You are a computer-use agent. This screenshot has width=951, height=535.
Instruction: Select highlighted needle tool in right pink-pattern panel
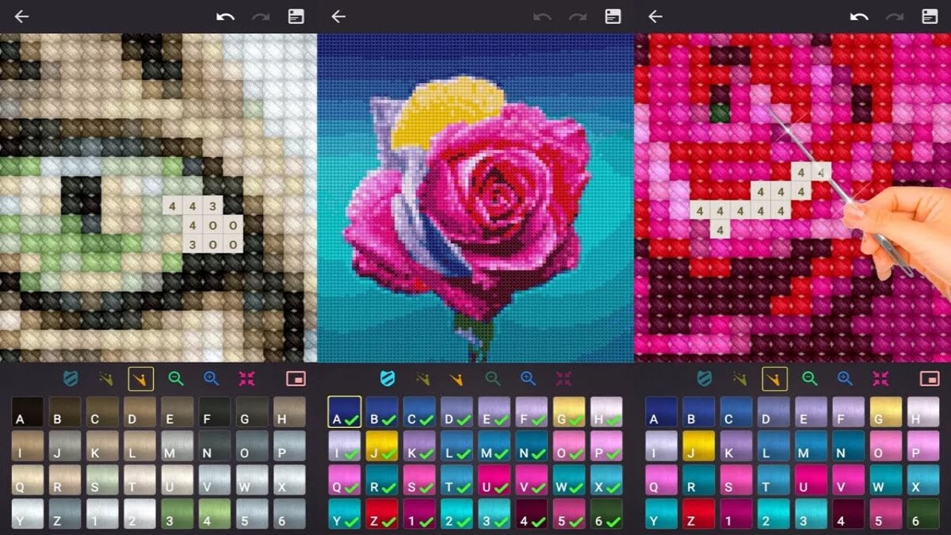(775, 379)
